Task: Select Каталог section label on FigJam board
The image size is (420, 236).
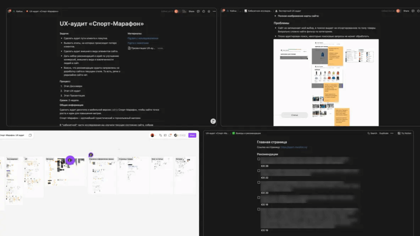Action: [x=179, y=159]
